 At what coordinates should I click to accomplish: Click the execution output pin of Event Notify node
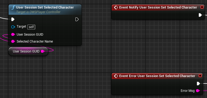pyautogui.click(x=200, y=15)
